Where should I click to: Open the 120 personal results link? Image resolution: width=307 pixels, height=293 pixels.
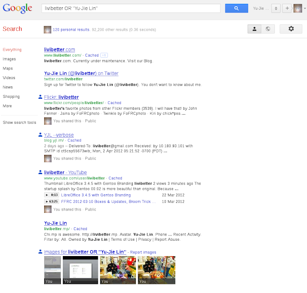tap(71, 30)
